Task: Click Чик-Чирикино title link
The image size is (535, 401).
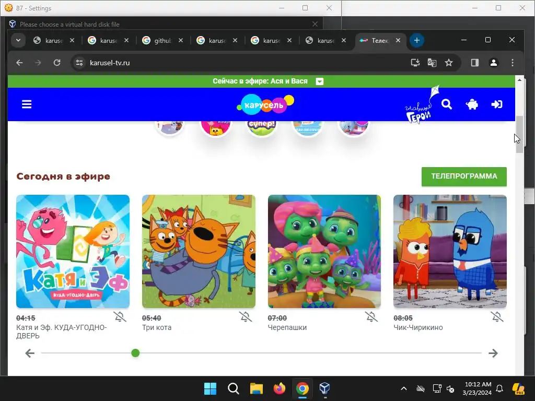Action: (418, 327)
